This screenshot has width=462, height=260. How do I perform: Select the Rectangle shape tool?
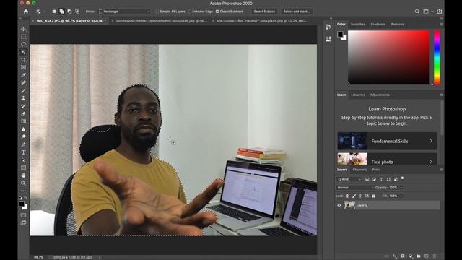click(24, 168)
